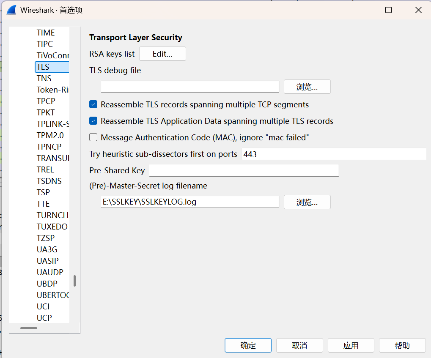This screenshot has height=358, width=431.
Task: Open TREL protocol preferences
Action: pyautogui.click(x=45, y=169)
